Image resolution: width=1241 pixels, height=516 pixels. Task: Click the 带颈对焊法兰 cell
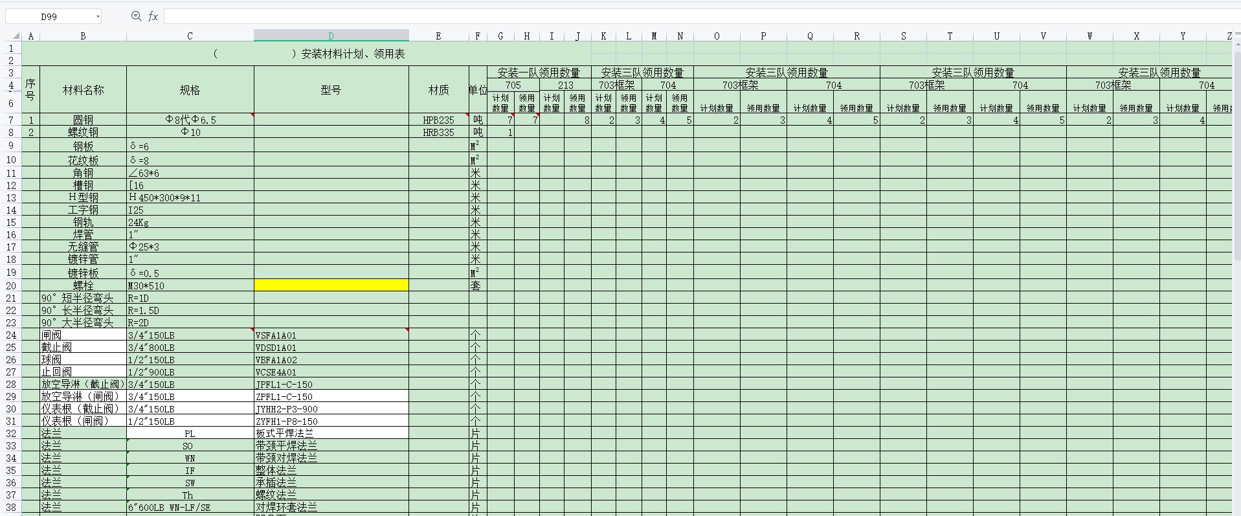pyautogui.click(x=331, y=458)
